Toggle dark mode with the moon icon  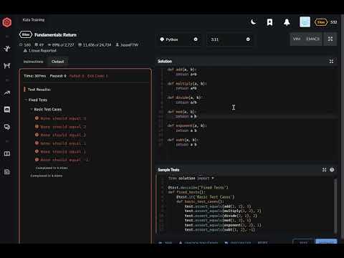pos(253,22)
